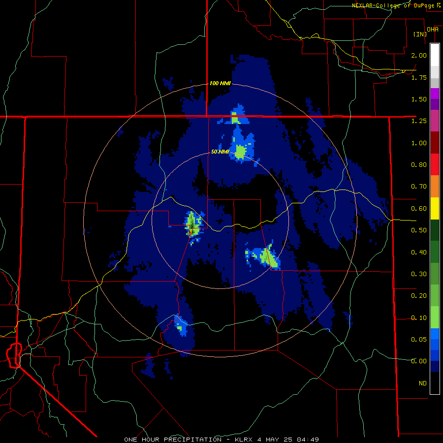The width and height of the screenshot is (443, 443).
Task: Click the [IN] units label
Action: 420,34
